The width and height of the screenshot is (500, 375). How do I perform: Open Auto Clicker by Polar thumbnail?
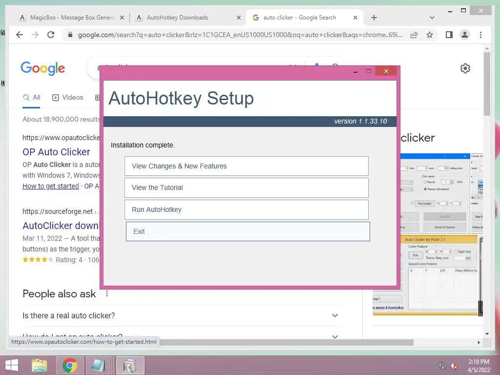pyautogui.click(x=425, y=275)
